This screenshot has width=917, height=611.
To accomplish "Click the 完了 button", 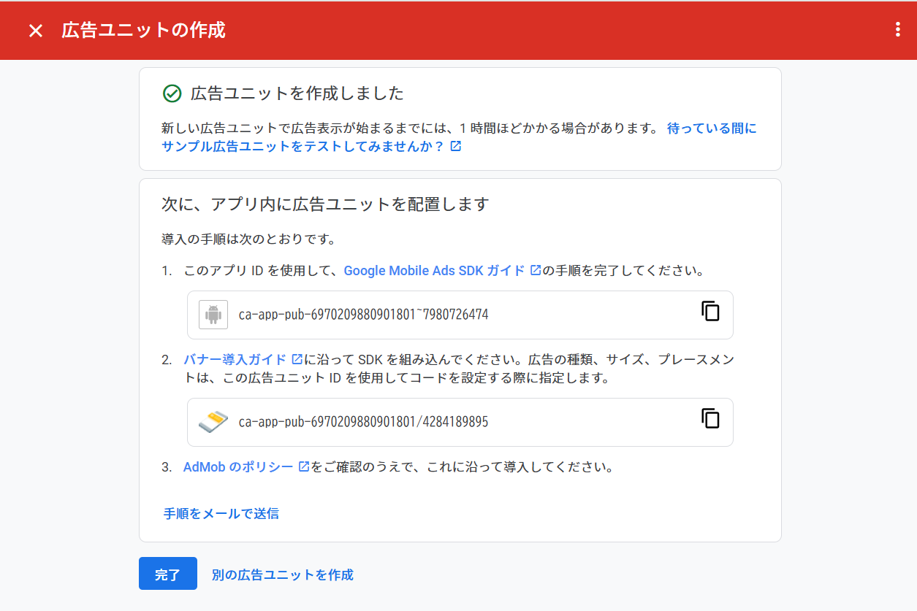I will coord(168,574).
